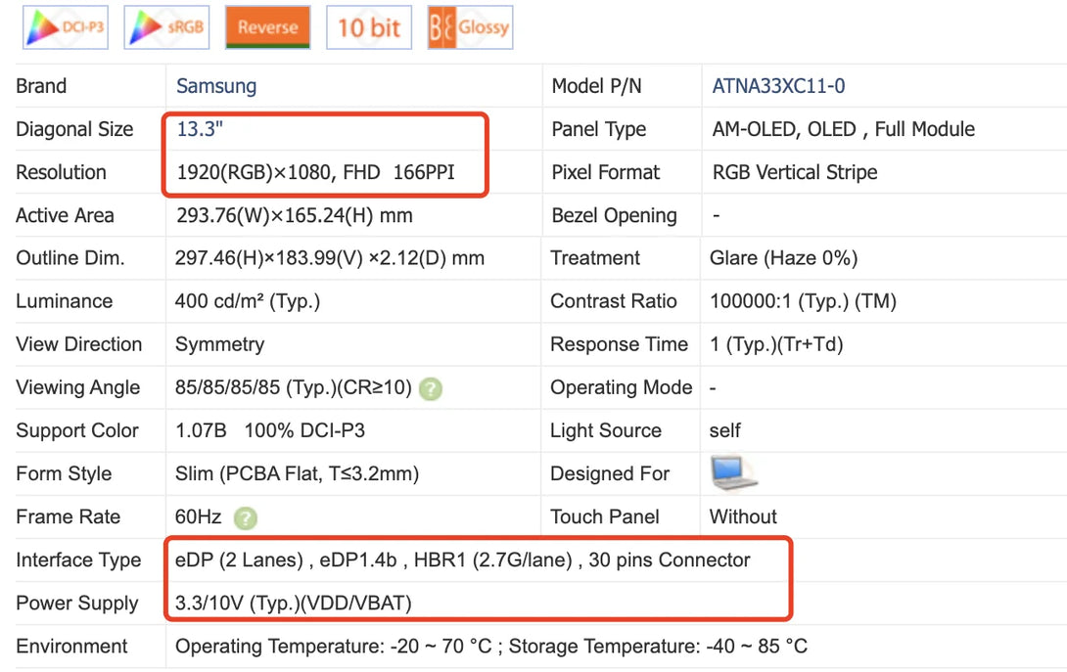The width and height of the screenshot is (1067, 672).
Task: Click the 1.07B 100% DCI-P3 color value
Action: [269, 430]
